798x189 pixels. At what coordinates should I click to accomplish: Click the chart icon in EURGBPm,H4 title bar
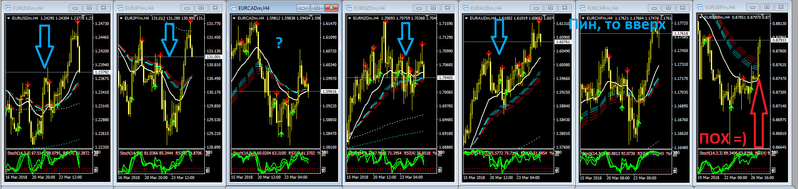(700, 7)
